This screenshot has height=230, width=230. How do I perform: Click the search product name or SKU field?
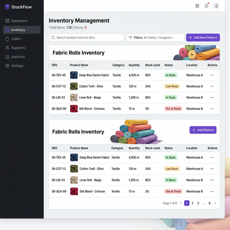click(x=87, y=37)
